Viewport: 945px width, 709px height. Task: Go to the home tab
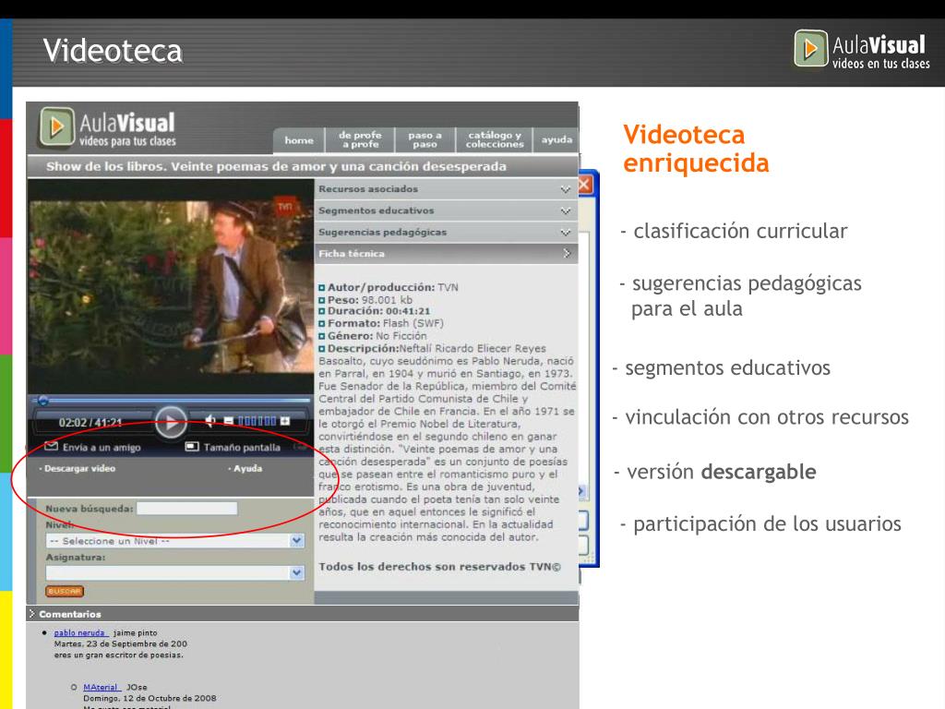point(299,140)
